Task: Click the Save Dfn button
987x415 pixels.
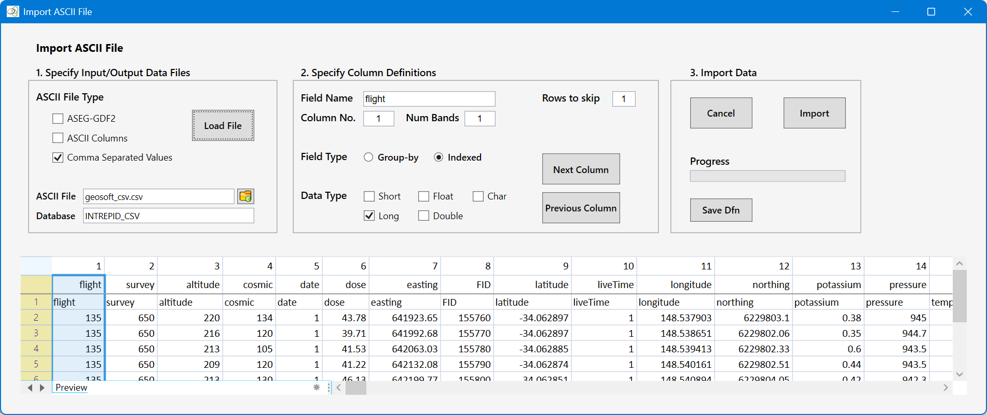Action: point(721,210)
